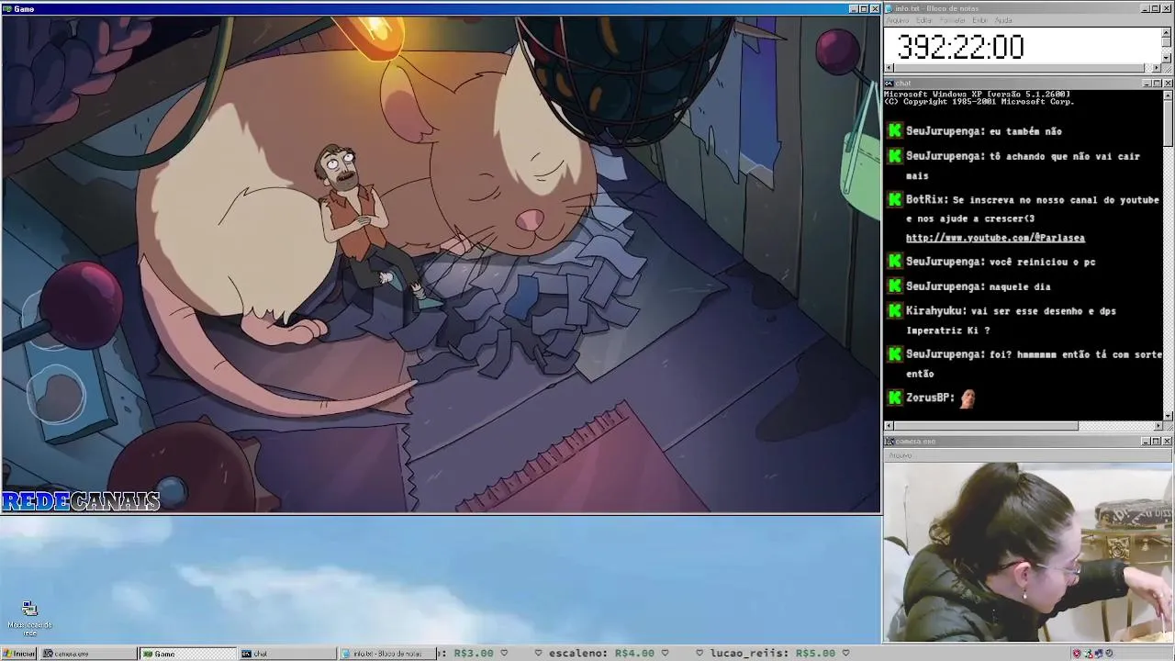The height and width of the screenshot is (661, 1175).
Task: Click heart icon before escaleno in ticker
Action: 540,654
